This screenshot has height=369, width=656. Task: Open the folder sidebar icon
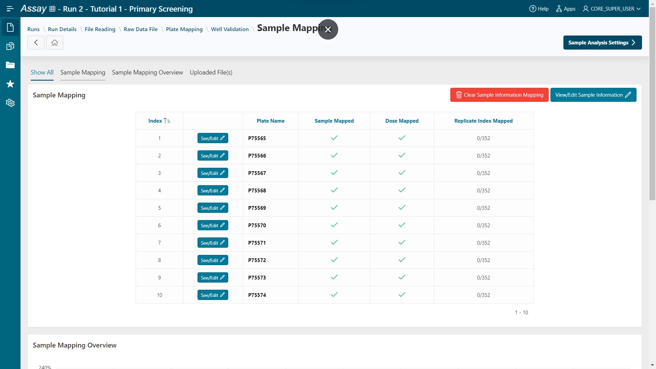click(10, 65)
